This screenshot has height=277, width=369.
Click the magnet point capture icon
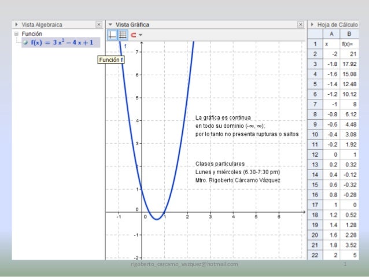[x=133, y=35]
